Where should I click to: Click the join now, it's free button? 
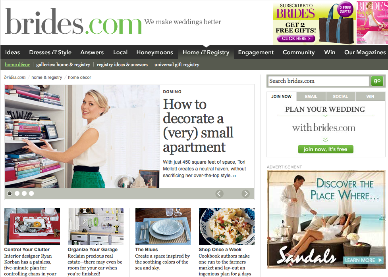pyautogui.click(x=325, y=149)
